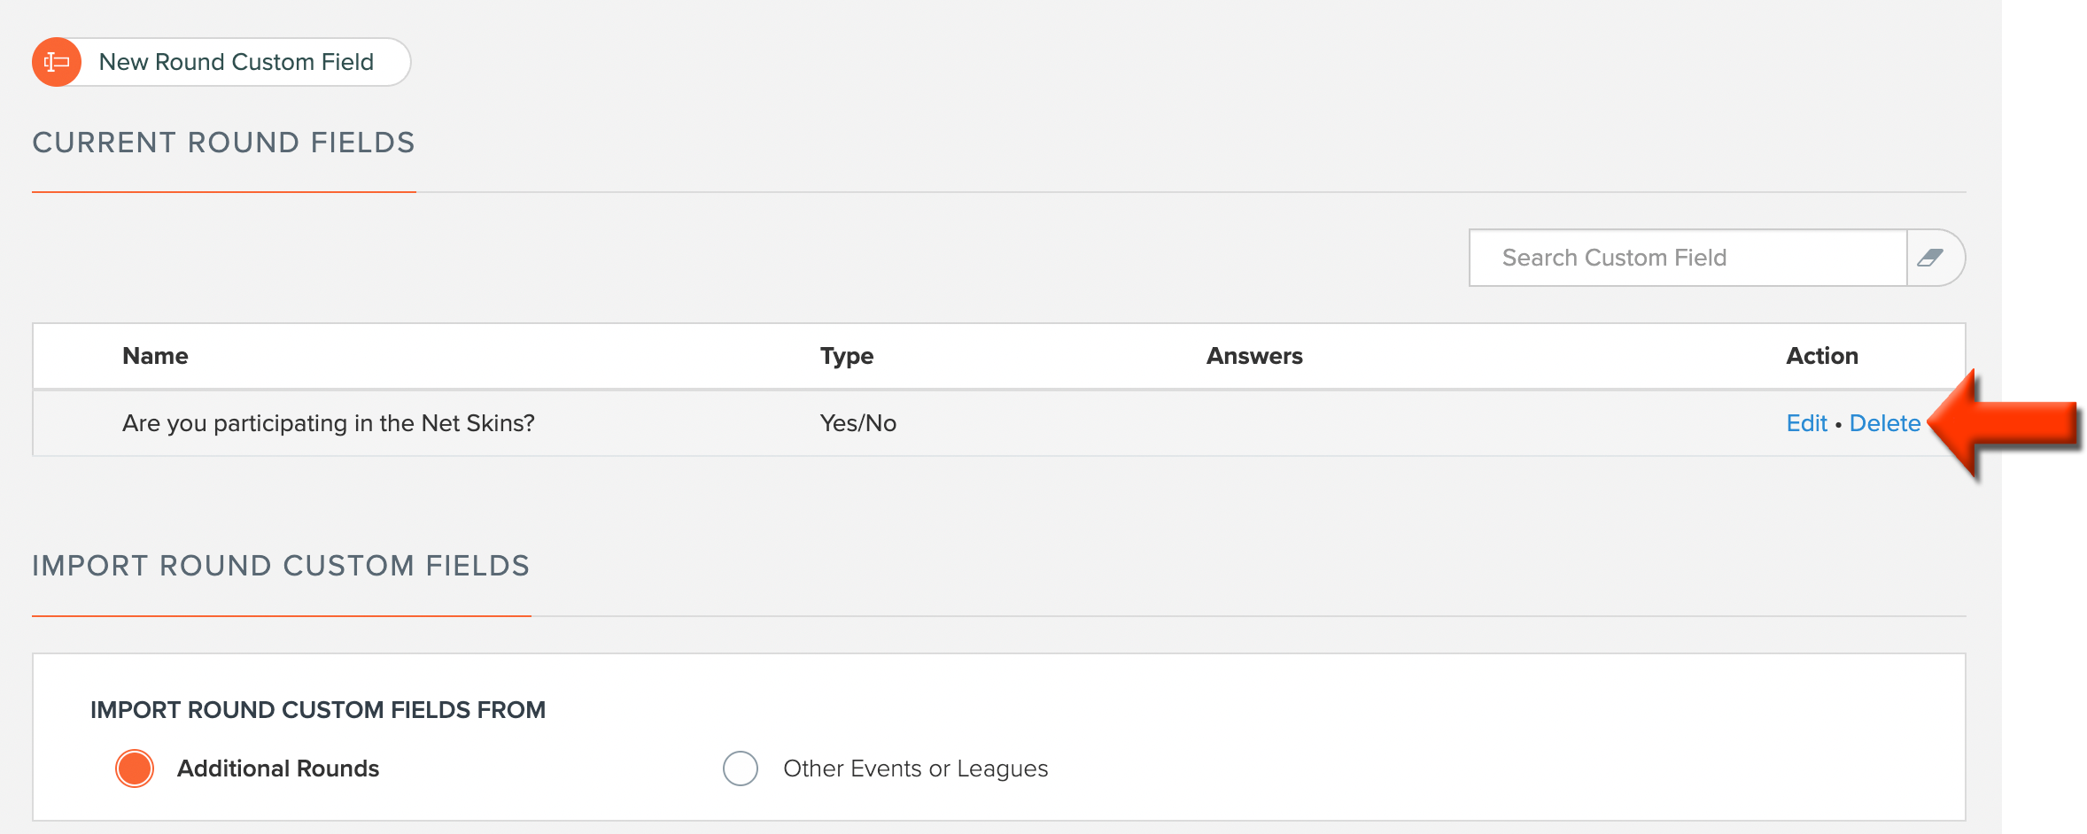Click the IMPORT ROUND CUSTOM FIELDS FROM label
The image size is (2087, 834).
[316, 709]
